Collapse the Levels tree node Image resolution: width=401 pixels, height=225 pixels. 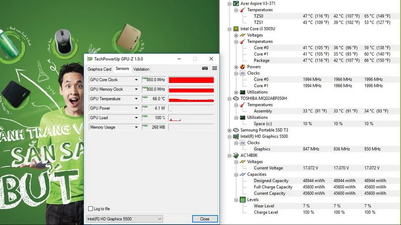tap(236, 200)
